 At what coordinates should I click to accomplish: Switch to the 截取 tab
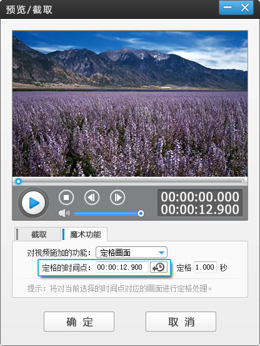[x=38, y=234]
